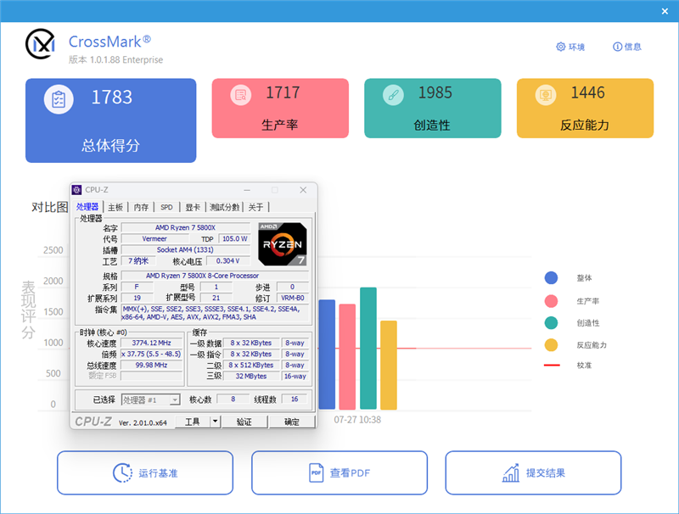Expand the 工具 dropdown arrow
The height and width of the screenshot is (514, 679).
tap(216, 422)
